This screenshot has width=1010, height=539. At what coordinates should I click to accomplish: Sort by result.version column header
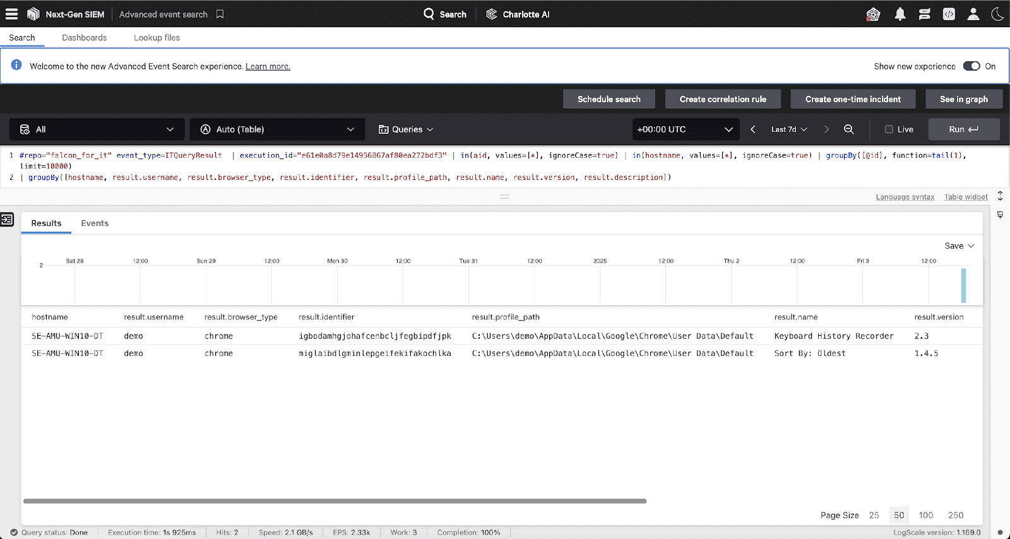tap(939, 317)
